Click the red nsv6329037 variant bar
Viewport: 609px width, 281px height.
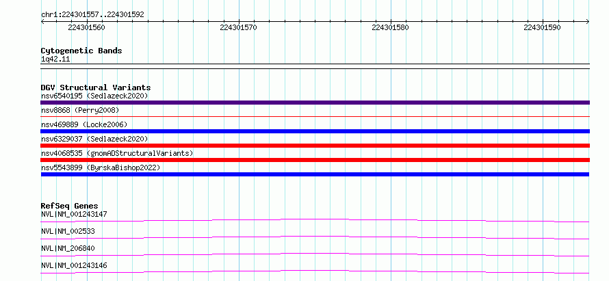click(315, 146)
